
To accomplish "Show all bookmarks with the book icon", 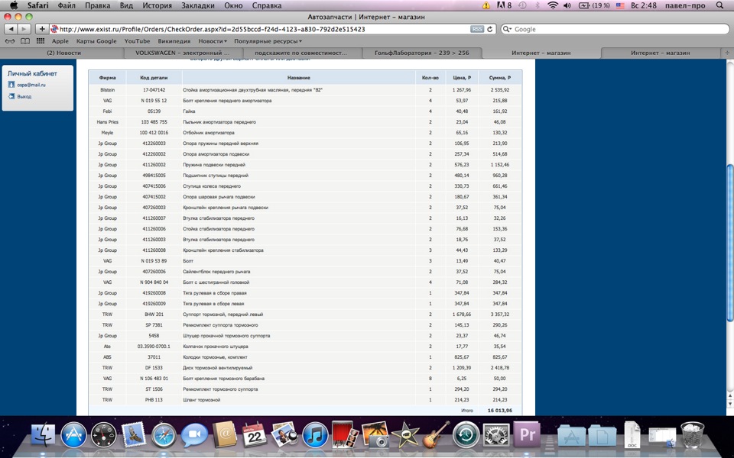I will pos(24,41).
